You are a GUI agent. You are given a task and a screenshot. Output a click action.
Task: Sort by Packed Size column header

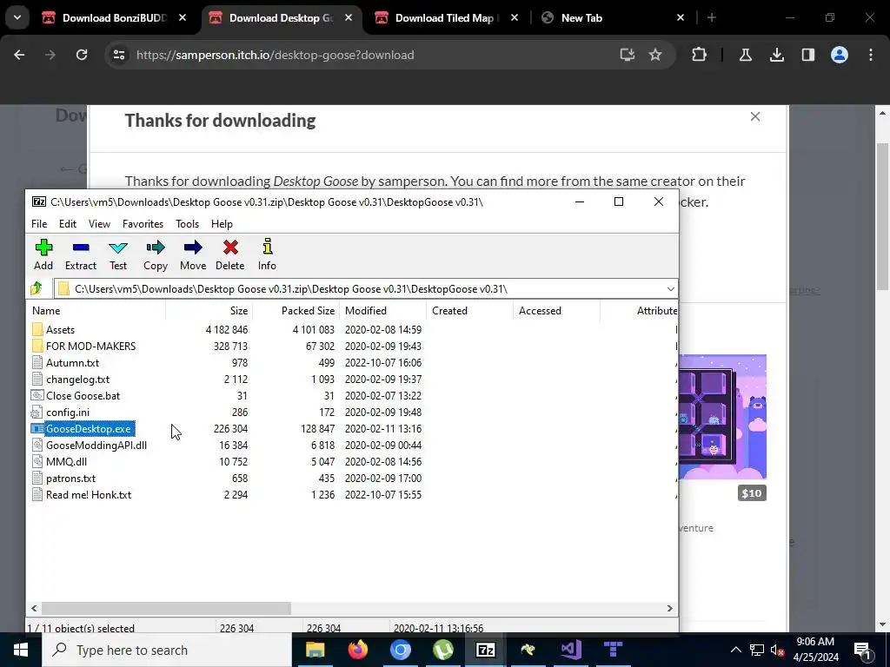point(296,311)
